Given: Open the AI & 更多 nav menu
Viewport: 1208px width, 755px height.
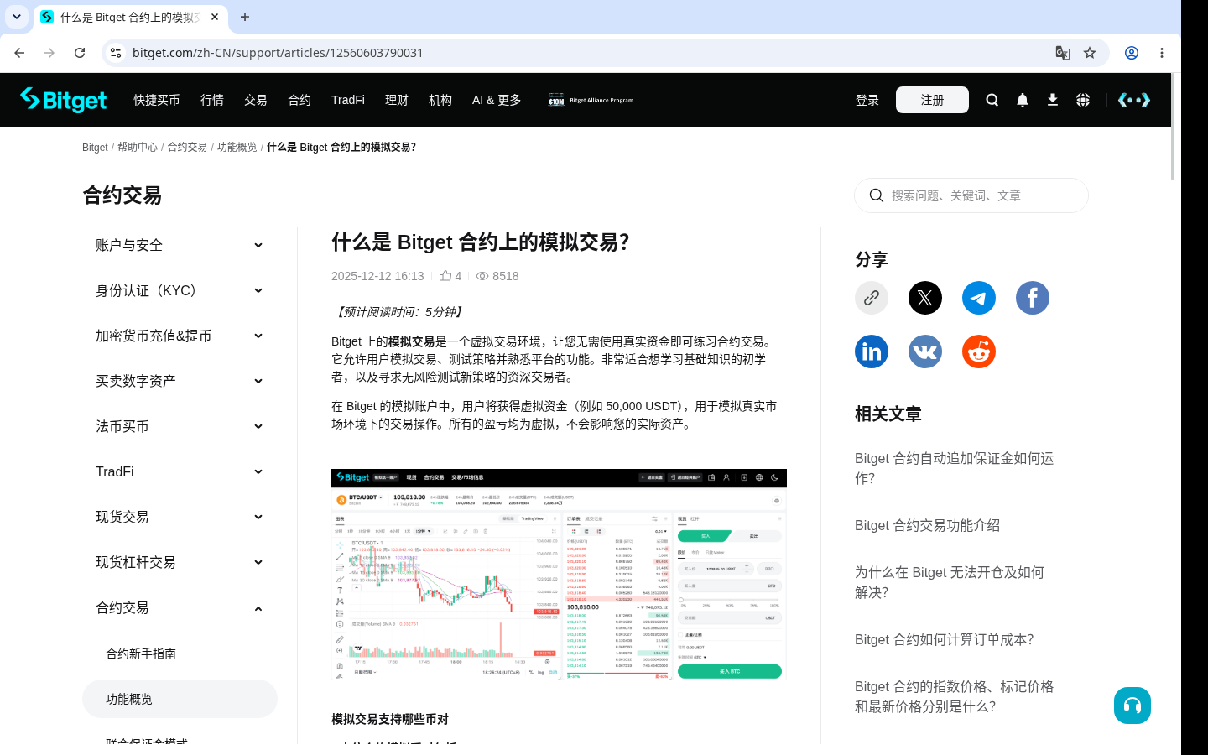Looking at the screenshot, I should pos(497,100).
